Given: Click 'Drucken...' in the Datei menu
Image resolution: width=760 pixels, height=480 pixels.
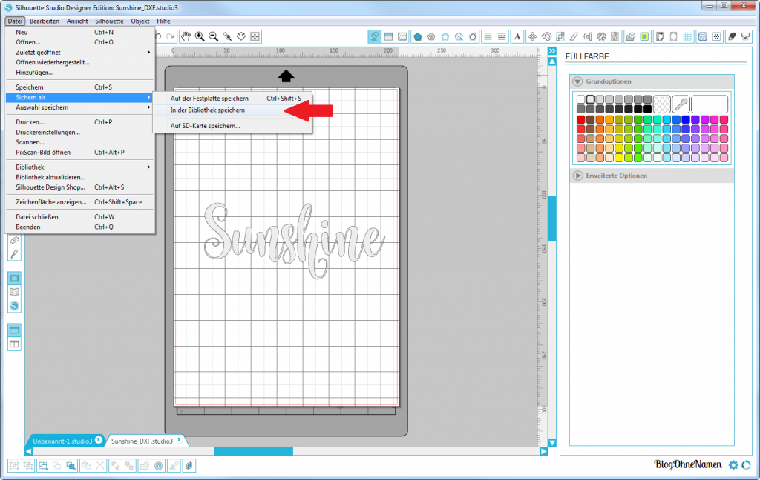Looking at the screenshot, I should (30, 122).
